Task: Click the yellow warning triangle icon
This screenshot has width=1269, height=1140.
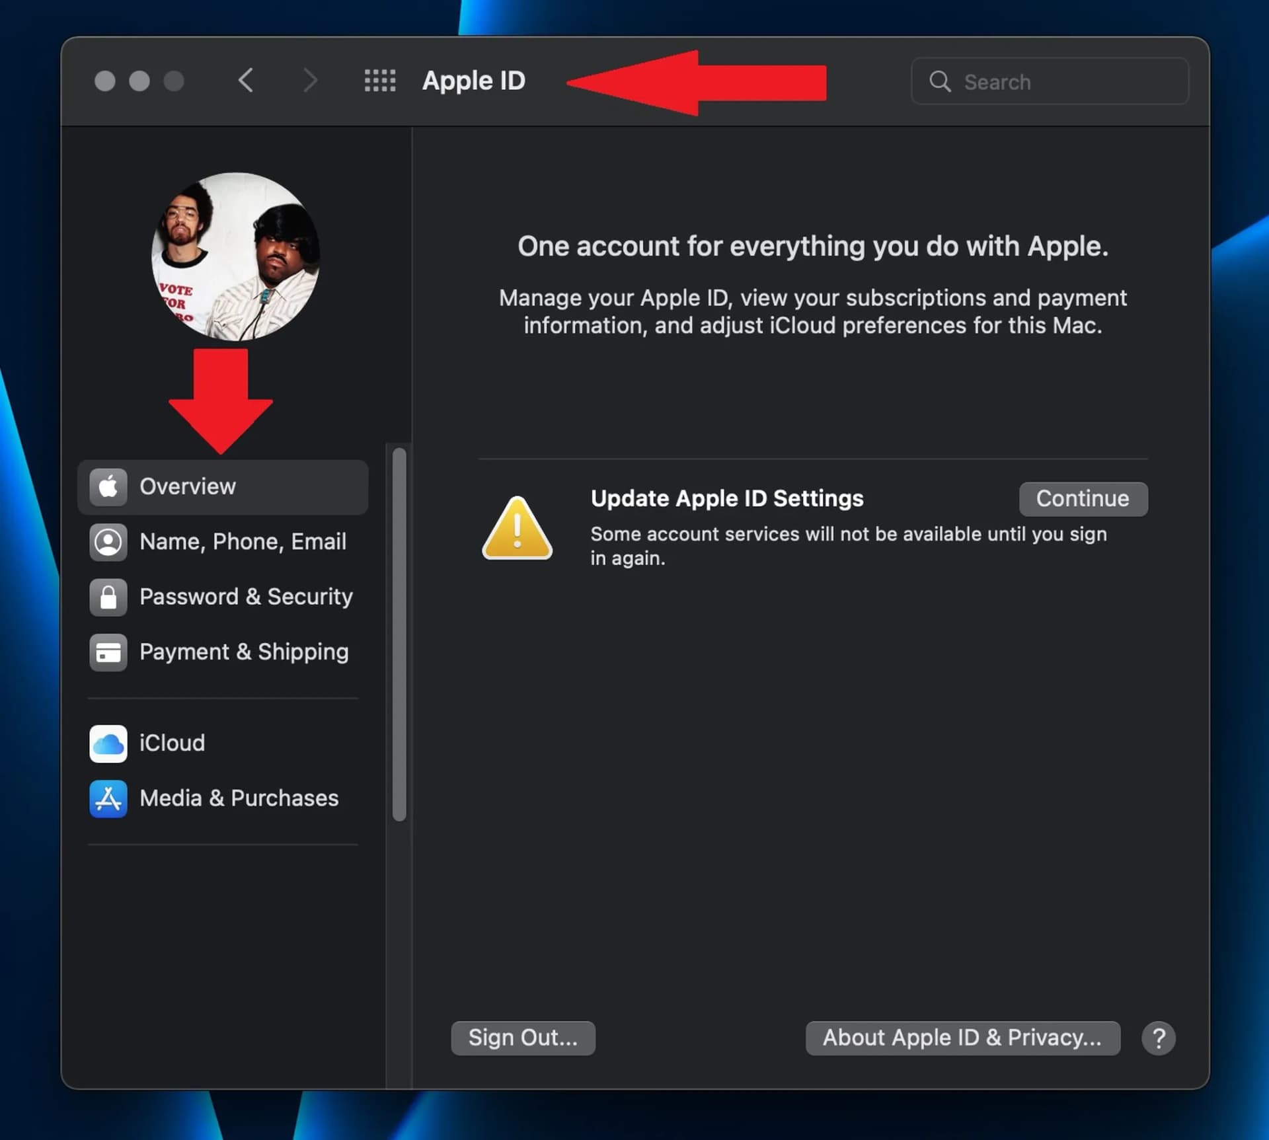Action: coord(517,529)
